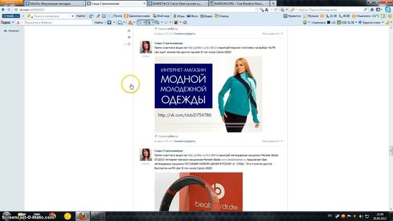Bookmark the page with the star icon

pos(257,10)
